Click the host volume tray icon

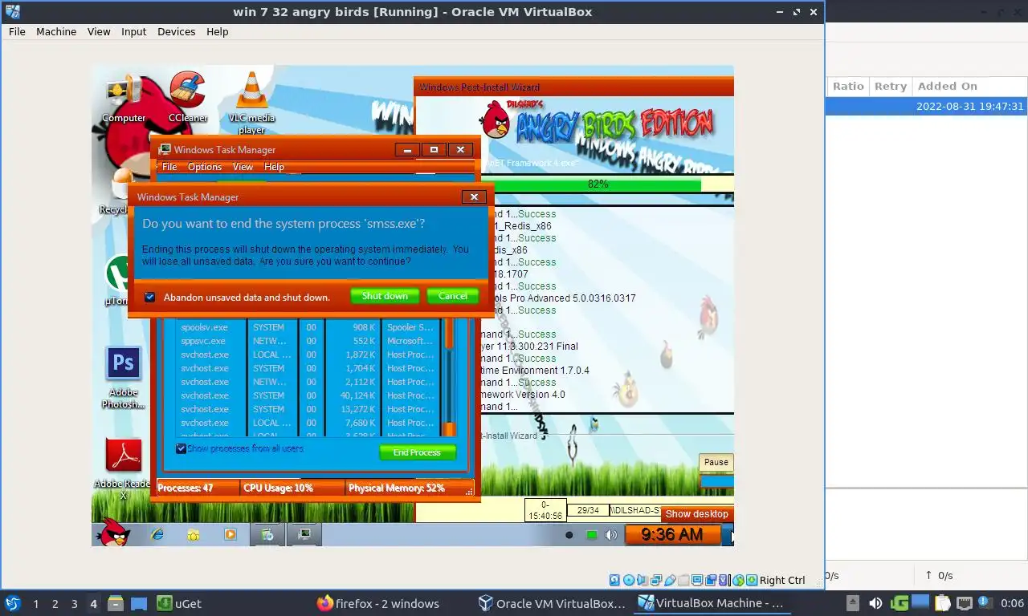875,603
